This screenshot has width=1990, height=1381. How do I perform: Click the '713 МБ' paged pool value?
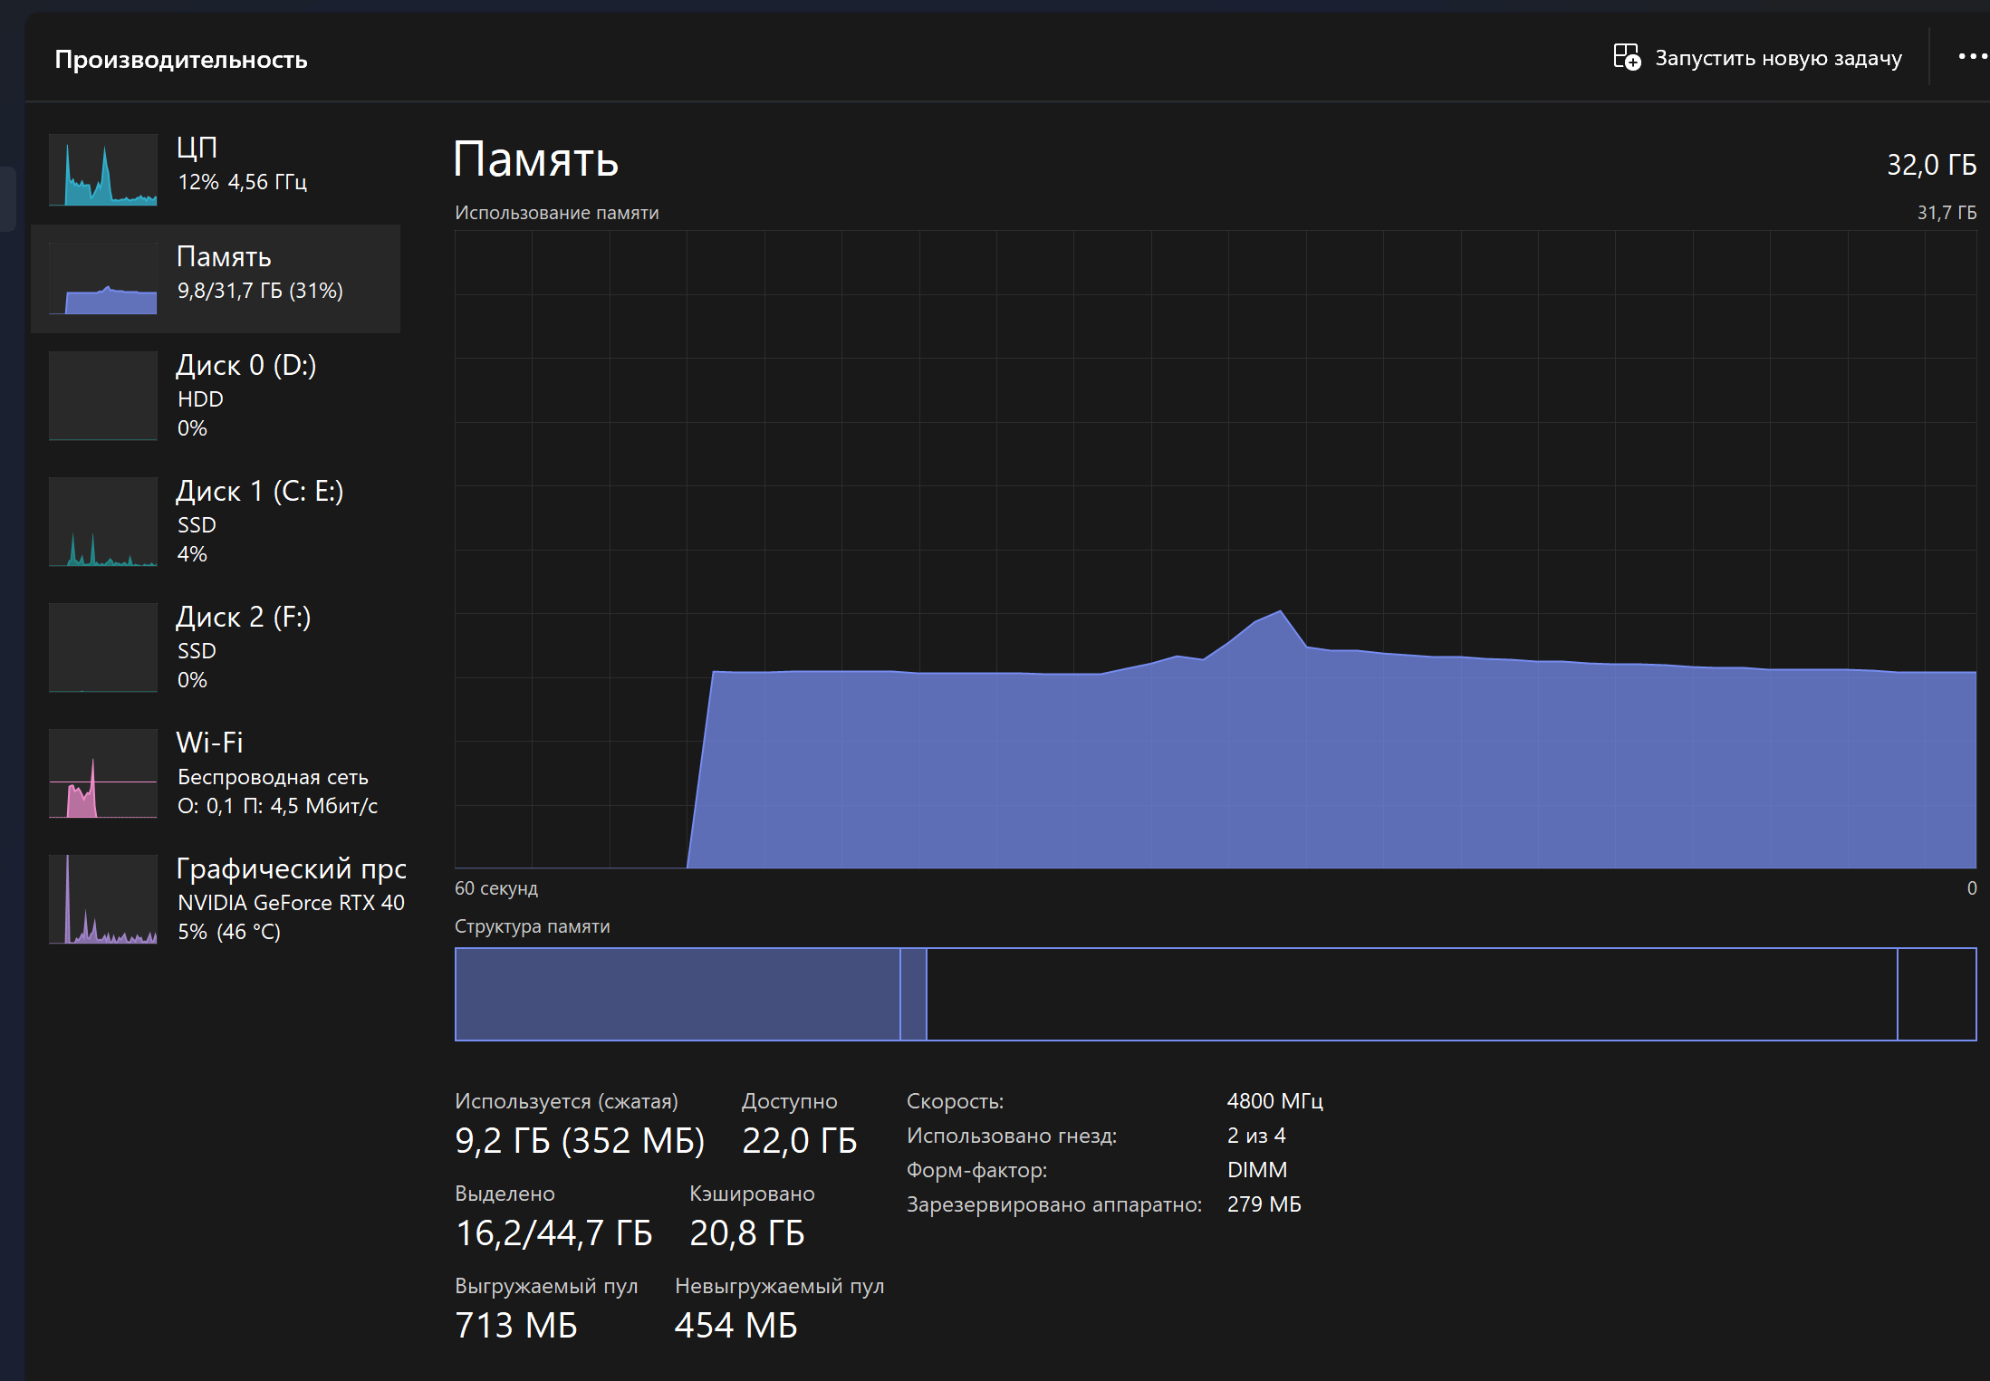point(515,1326)
